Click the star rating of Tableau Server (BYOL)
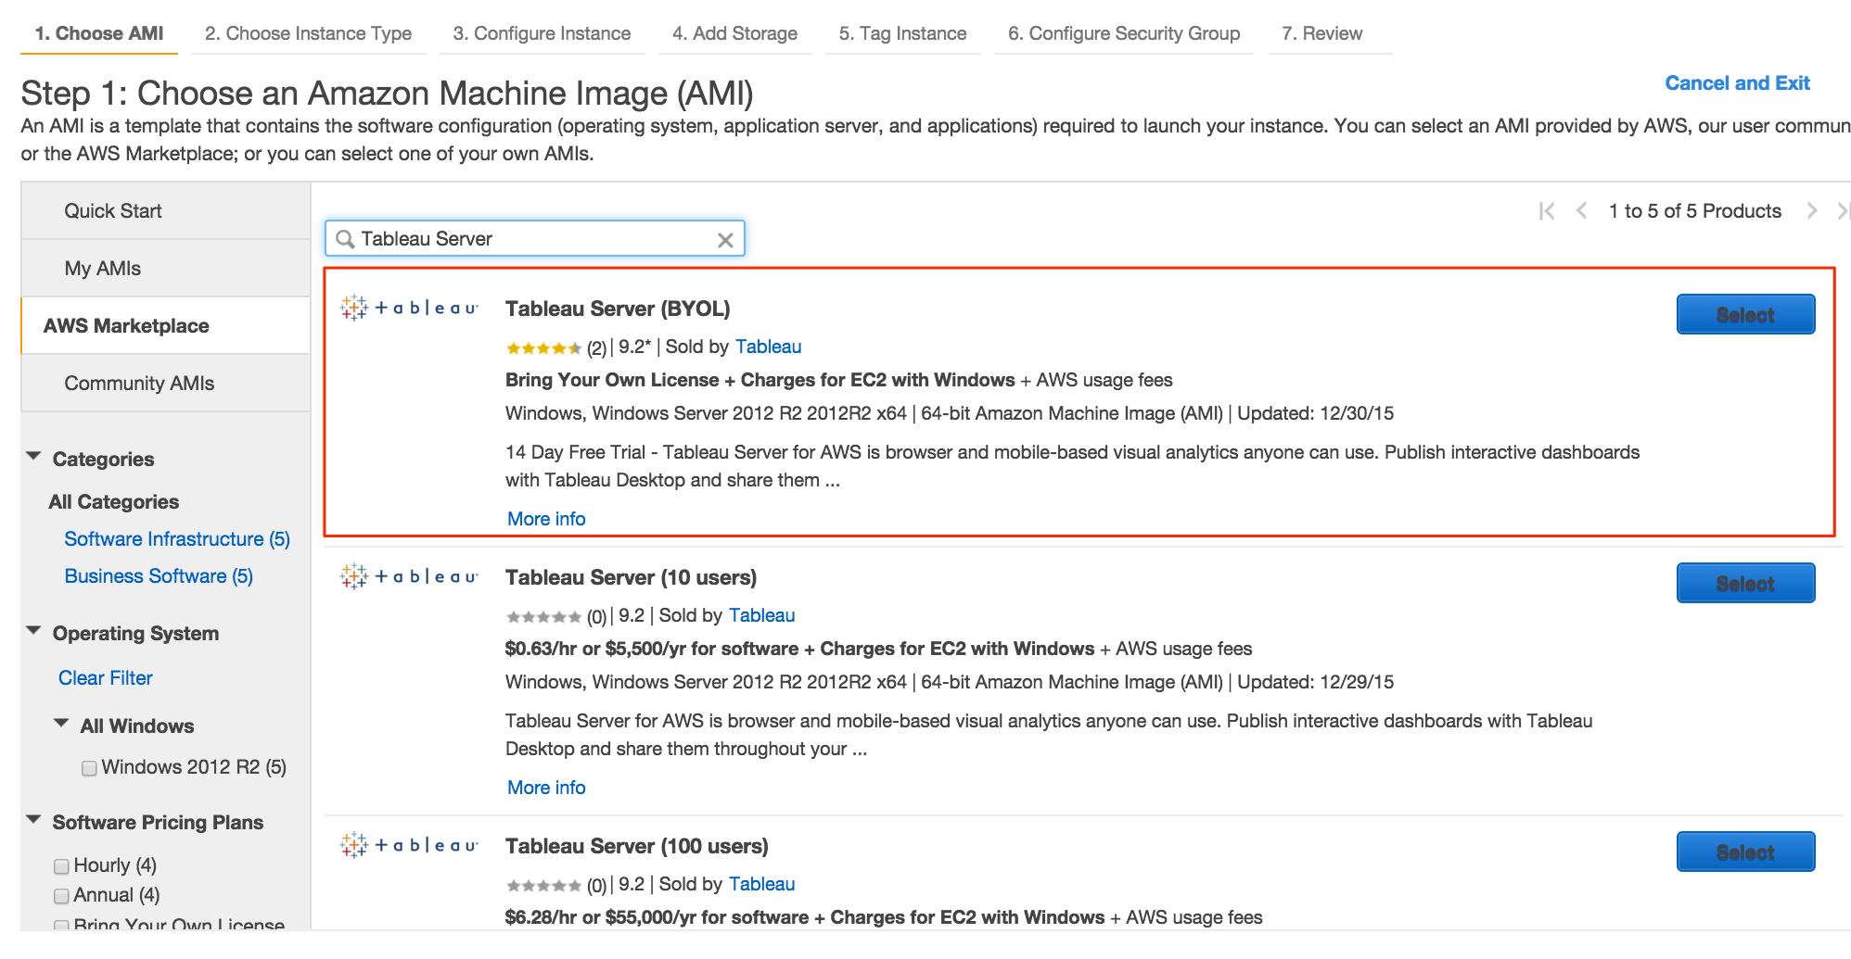Screen dimensions: 1851x959 [543, 348]
